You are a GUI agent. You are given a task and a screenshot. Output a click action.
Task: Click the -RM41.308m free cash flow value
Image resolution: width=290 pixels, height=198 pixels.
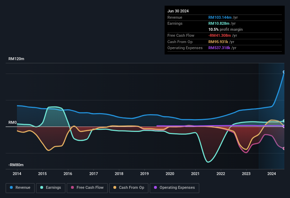220,35
